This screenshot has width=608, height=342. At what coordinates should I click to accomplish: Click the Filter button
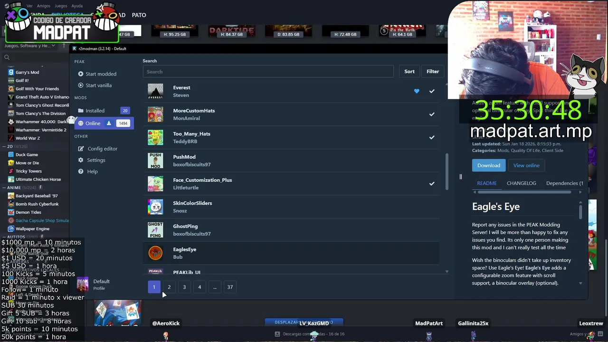pos(433,72)
